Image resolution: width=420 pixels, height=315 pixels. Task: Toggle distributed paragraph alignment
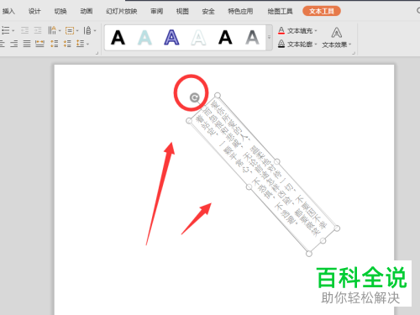(x=39, y=44)
